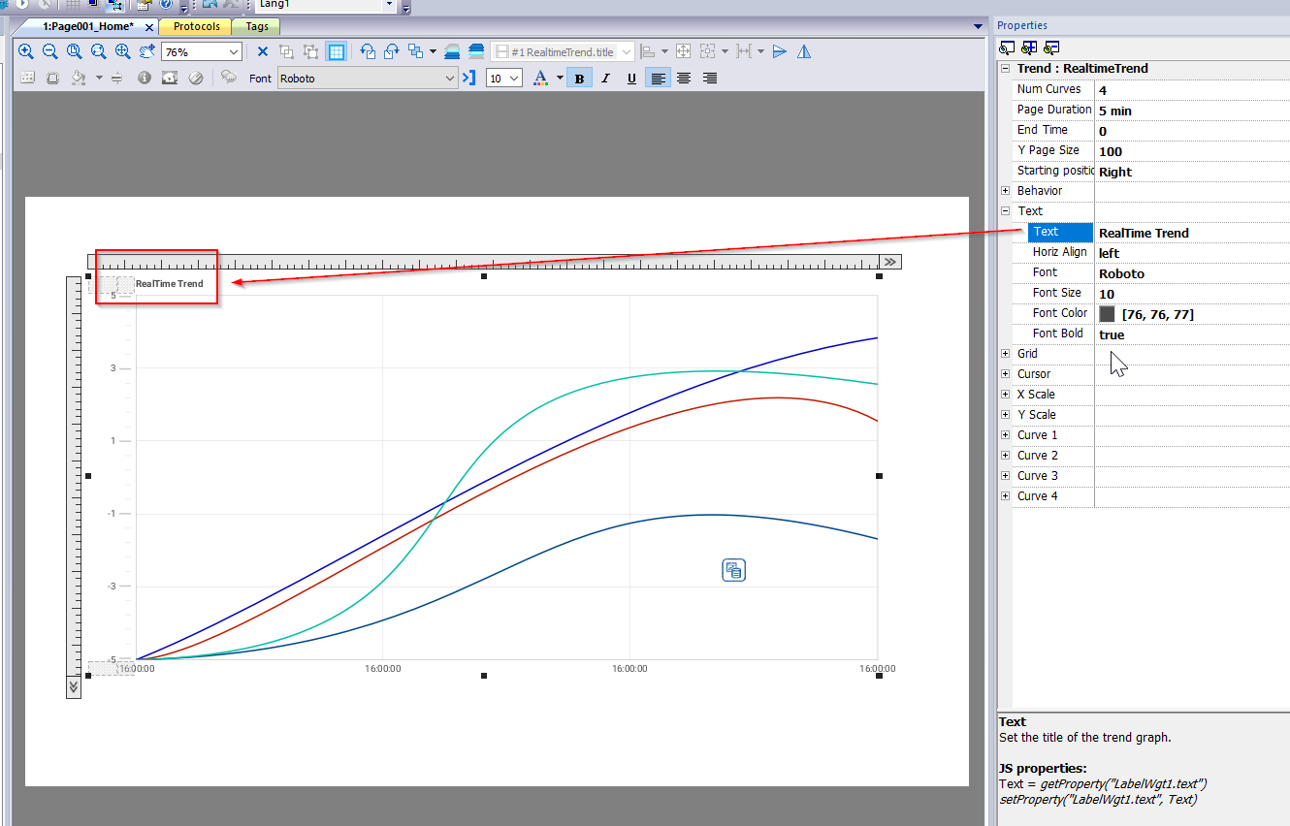Toggle Italic text formatting
The height and width of the screenshot is (826, 1290).
[606, 79]
